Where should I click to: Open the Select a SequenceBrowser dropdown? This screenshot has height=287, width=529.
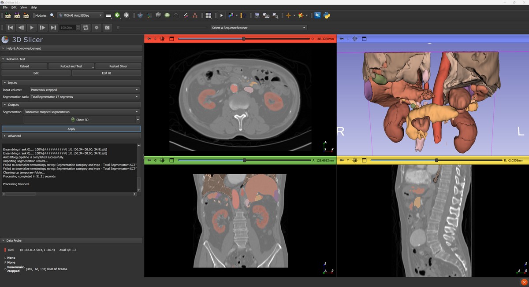(258, 28)
